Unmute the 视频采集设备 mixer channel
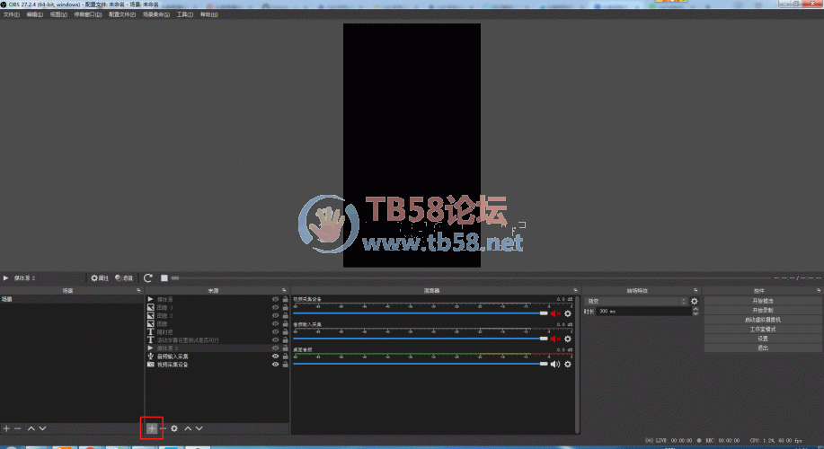Image resolution: width=824 pixels, height=449 pixels. [555, 313]
